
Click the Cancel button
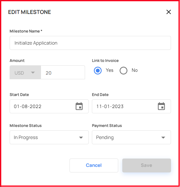tap(94, 165)
